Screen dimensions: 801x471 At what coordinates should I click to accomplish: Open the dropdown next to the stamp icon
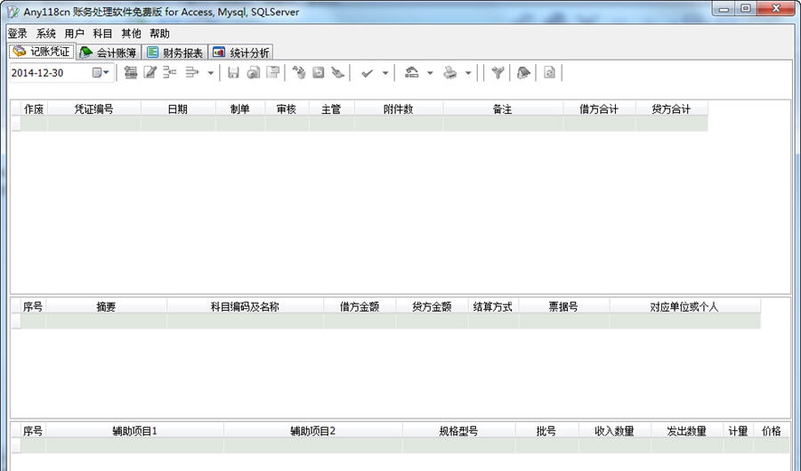point(430,73)
